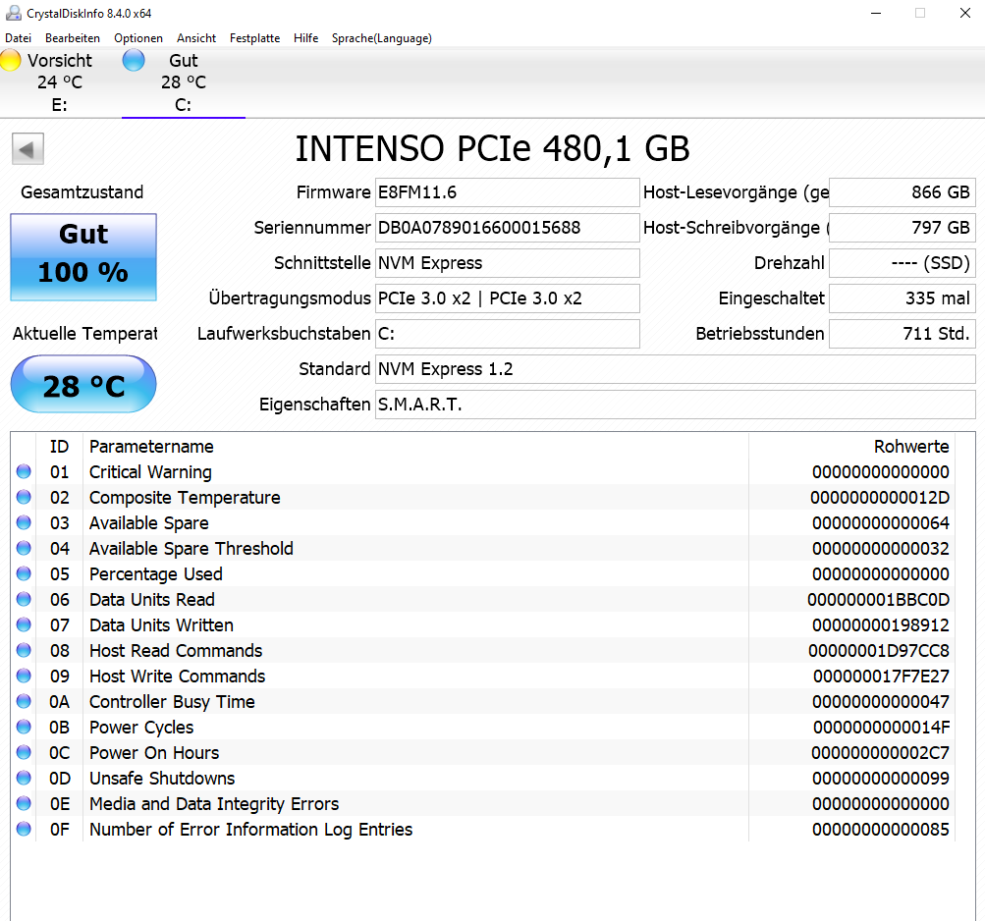Click the blue 28 °C temperature badge
985x921 pixels.
point(82,384)
